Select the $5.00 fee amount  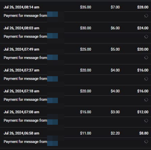pyautogui.click(x=115, y=49)
